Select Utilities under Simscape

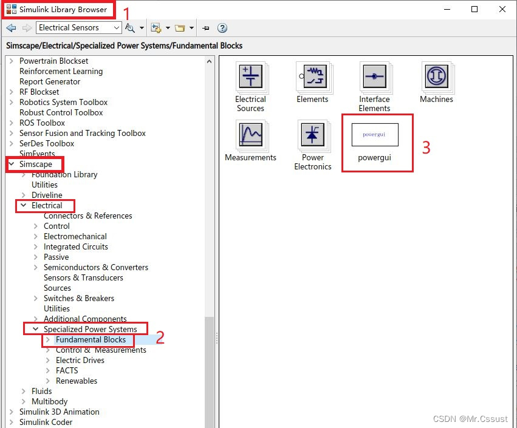44,185
